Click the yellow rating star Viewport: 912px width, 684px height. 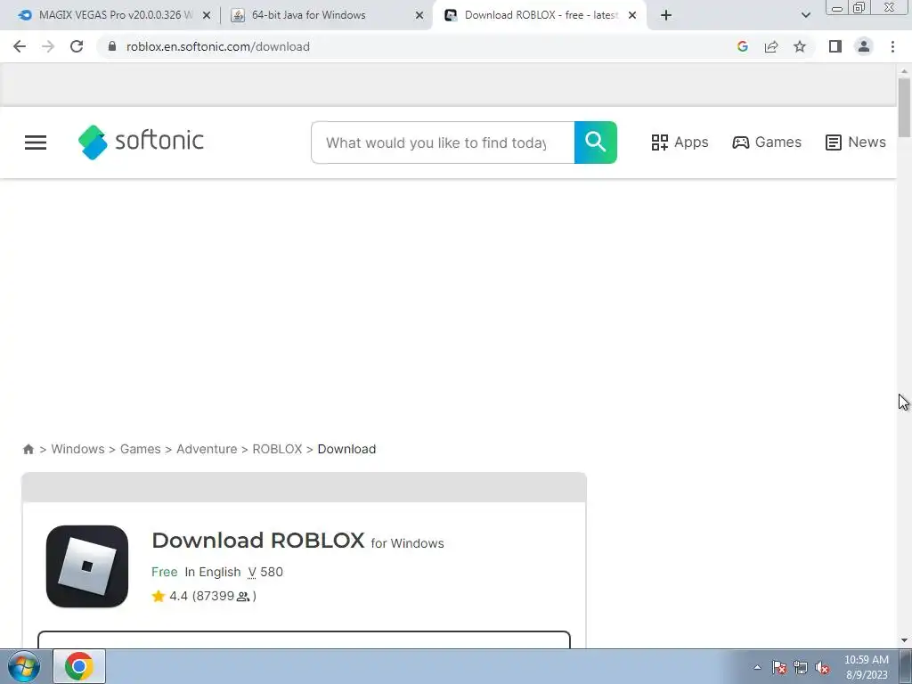click(158, 596)
